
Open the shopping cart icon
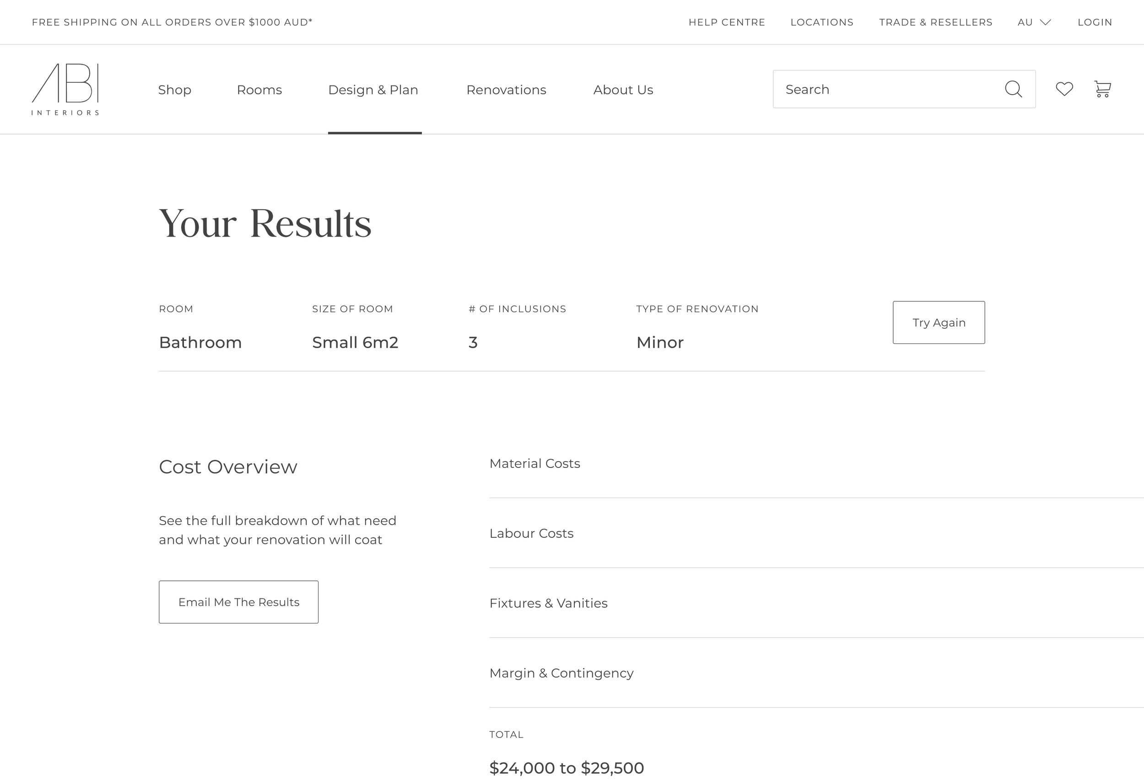pos(1102,89)
